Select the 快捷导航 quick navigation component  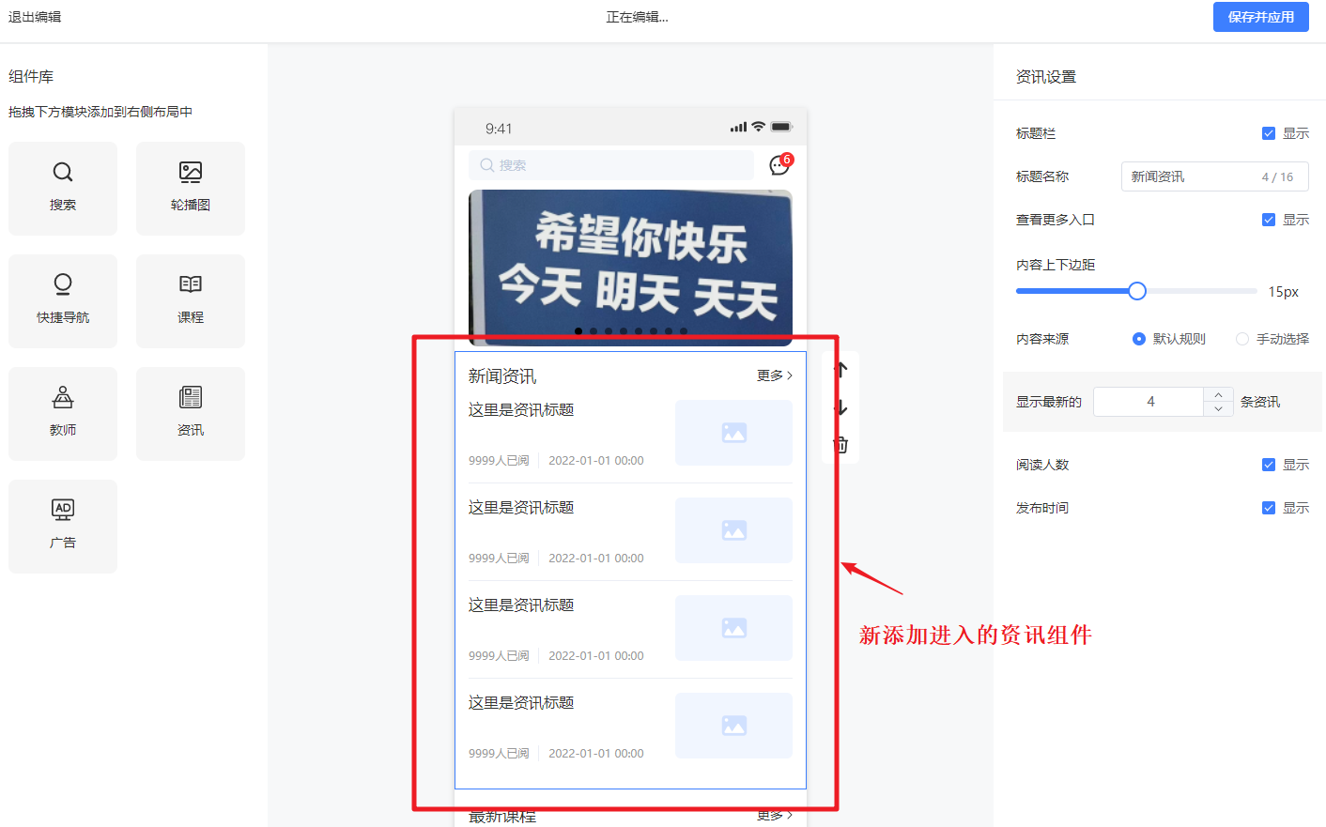click(63, 301)
